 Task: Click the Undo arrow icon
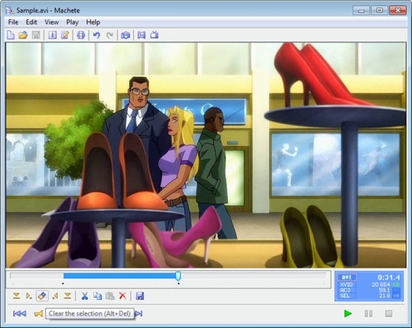97,35
